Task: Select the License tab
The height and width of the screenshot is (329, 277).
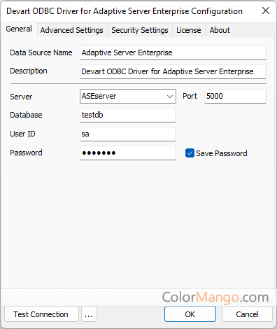Action: (x=189, y=30)
